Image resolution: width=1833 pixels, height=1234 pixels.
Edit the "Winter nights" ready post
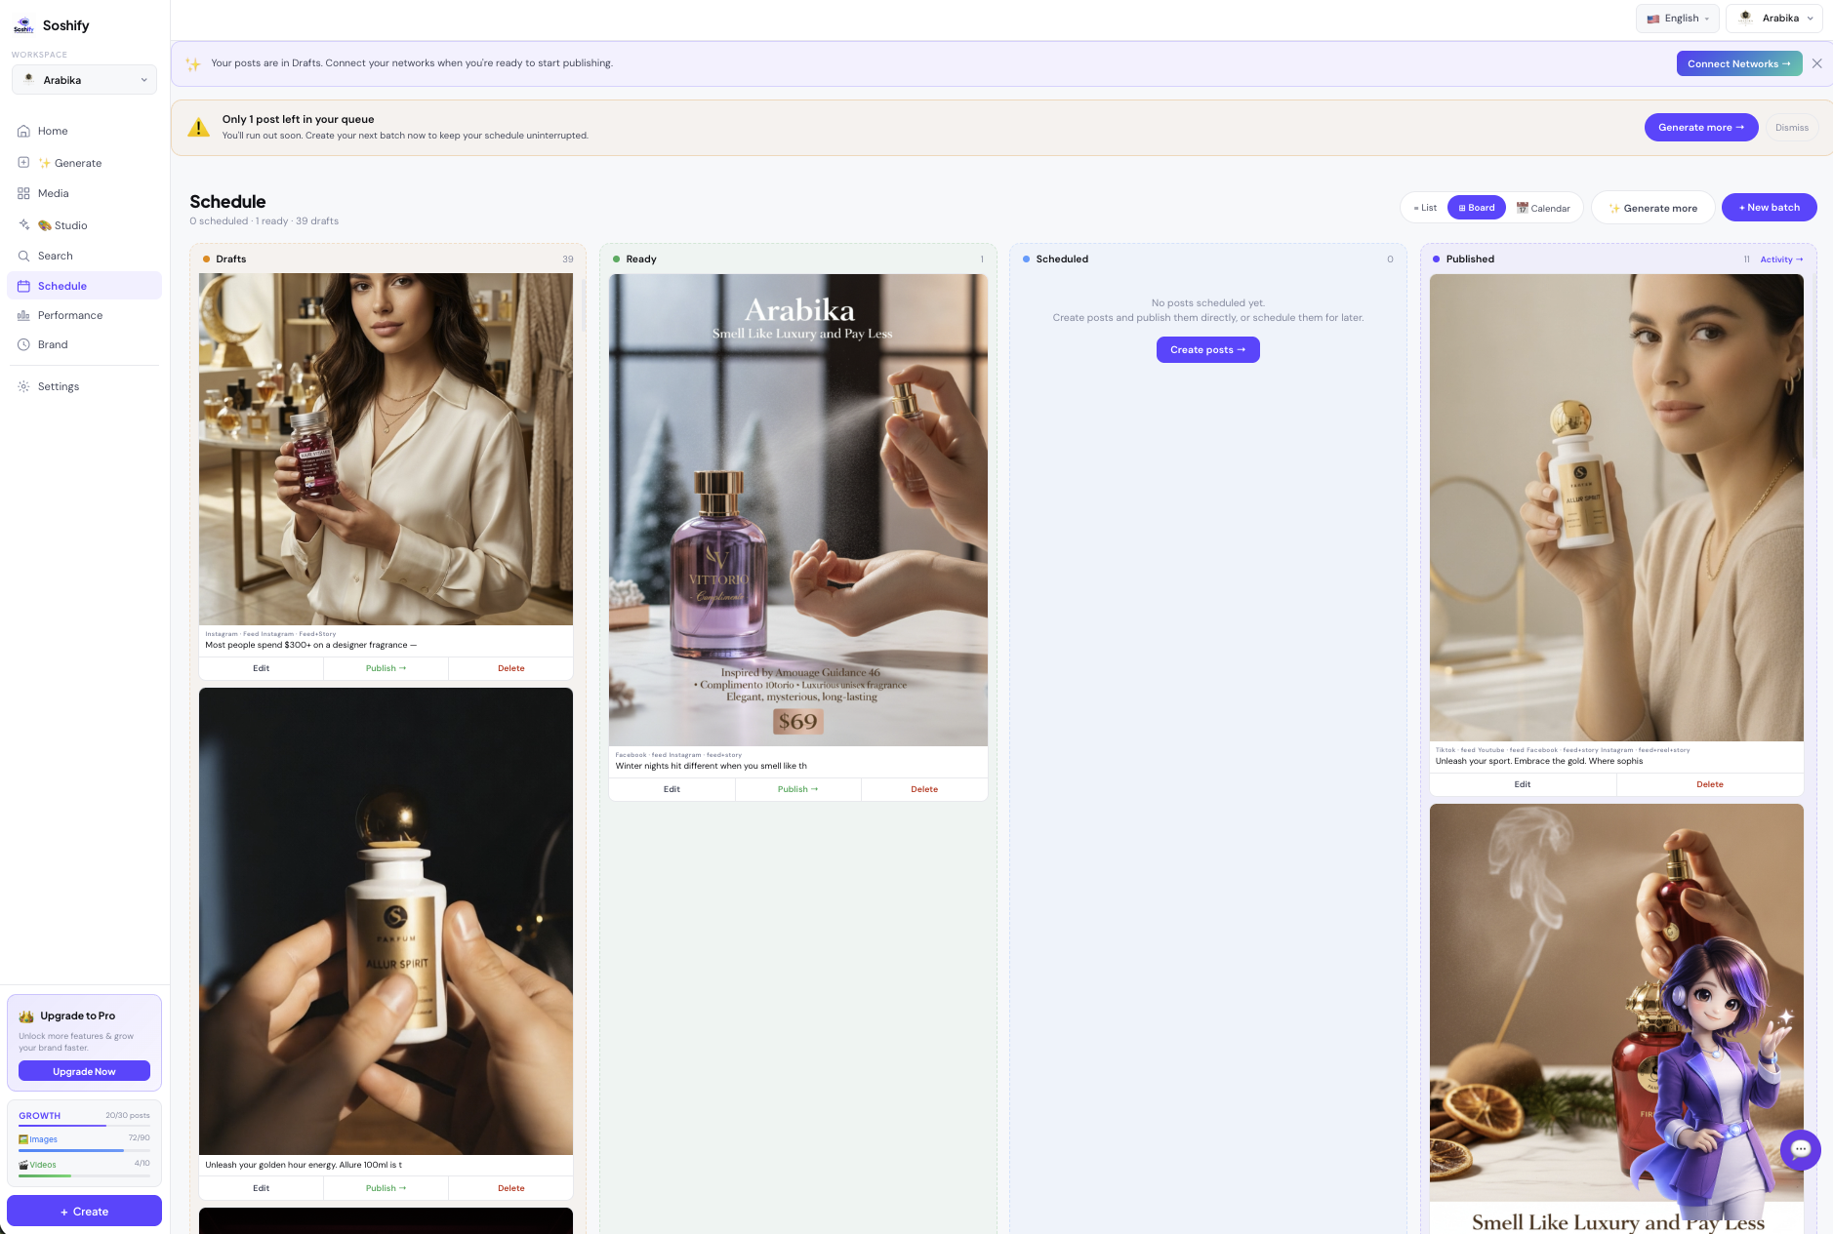point(672,789)
